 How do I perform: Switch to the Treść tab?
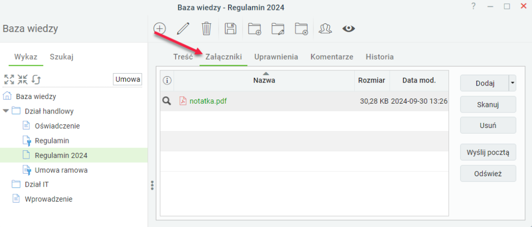coord(183,57)
